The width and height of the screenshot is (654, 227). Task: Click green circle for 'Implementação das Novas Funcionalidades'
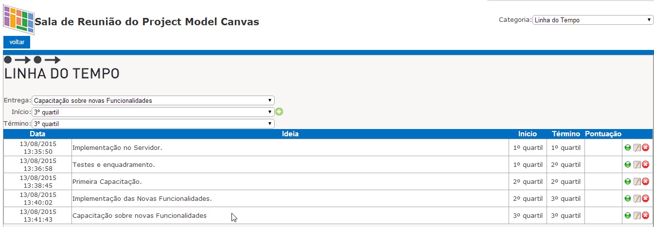pyautogui.click(x=628, y=199)
